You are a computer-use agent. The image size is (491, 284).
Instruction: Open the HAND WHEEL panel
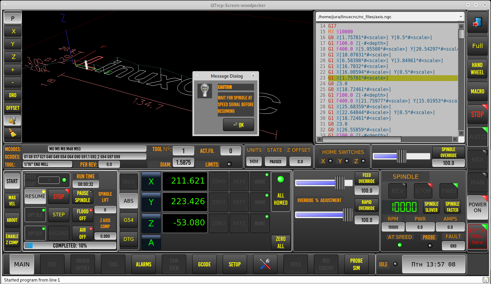[x=477, y=69]
